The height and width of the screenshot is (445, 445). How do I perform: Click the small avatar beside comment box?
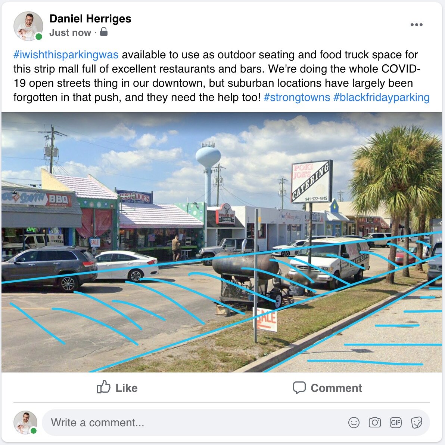click(x=25, y=423)
